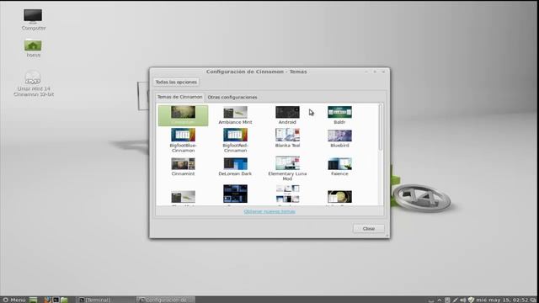Screen dimensions: 539x303
Task: Click the up-arrow tray icon
Action: 440,300
